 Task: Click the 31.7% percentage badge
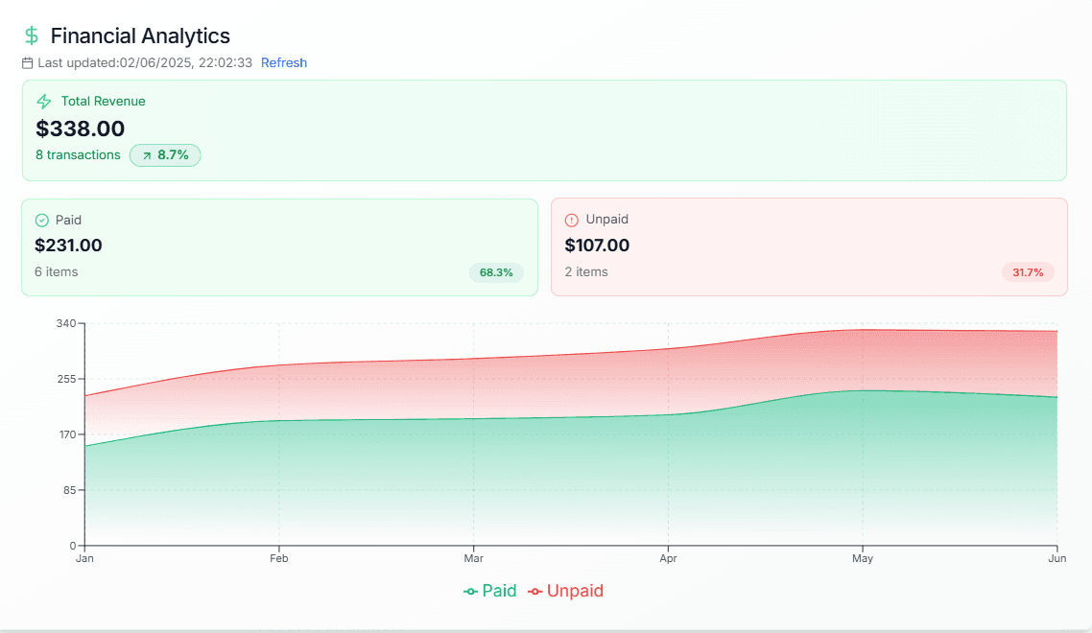1028,272
